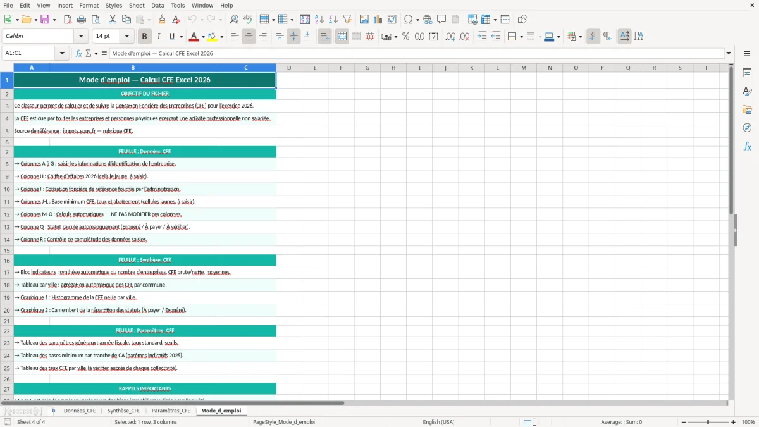The height and width of the screenshot is (427, 759).
Task: Toggle Align Left
Action: [x=235, y=37]
